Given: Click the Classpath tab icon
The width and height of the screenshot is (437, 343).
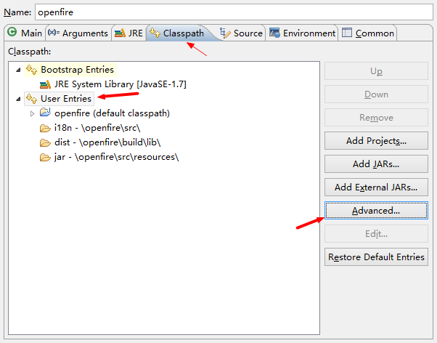Looking at the screenshot, I should point(155,33).
